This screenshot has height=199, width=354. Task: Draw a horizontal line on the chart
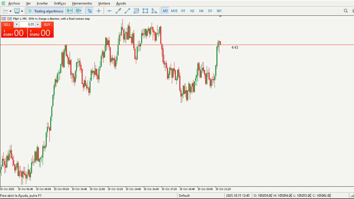[109, 11]
